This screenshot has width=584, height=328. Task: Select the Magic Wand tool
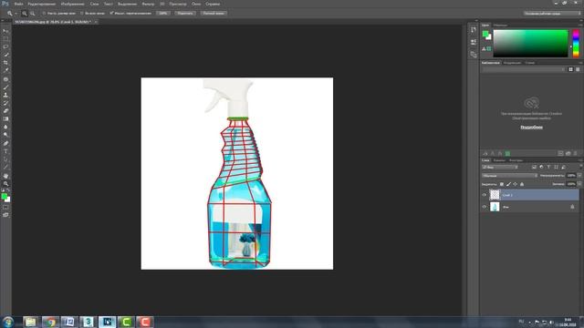[x=5, y=55]
